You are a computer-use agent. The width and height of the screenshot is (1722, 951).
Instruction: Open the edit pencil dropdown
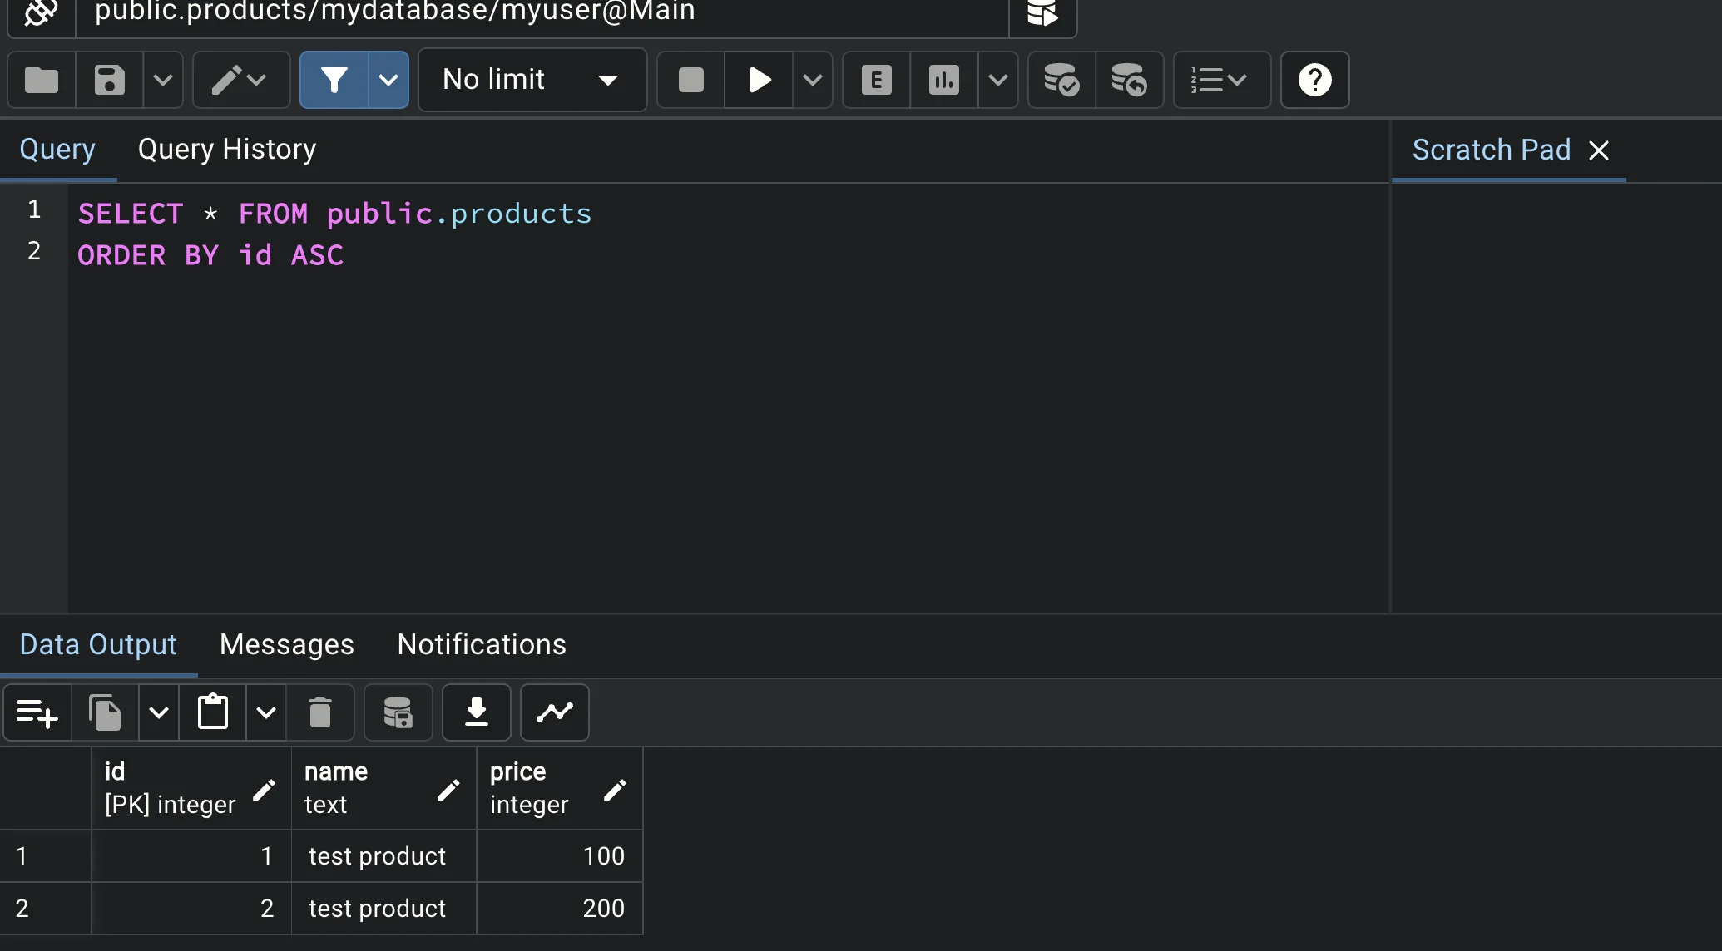tap(241, 80)
